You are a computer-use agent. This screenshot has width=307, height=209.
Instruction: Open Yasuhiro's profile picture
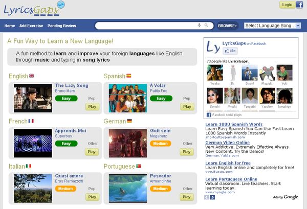click(267, 96)
